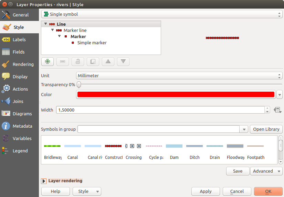Collapse the Marker line tree node

tap(53, 30)
